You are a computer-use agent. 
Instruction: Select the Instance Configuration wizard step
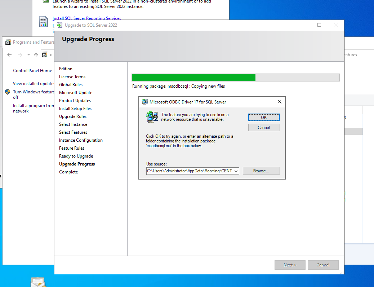[x=81, y=140]
